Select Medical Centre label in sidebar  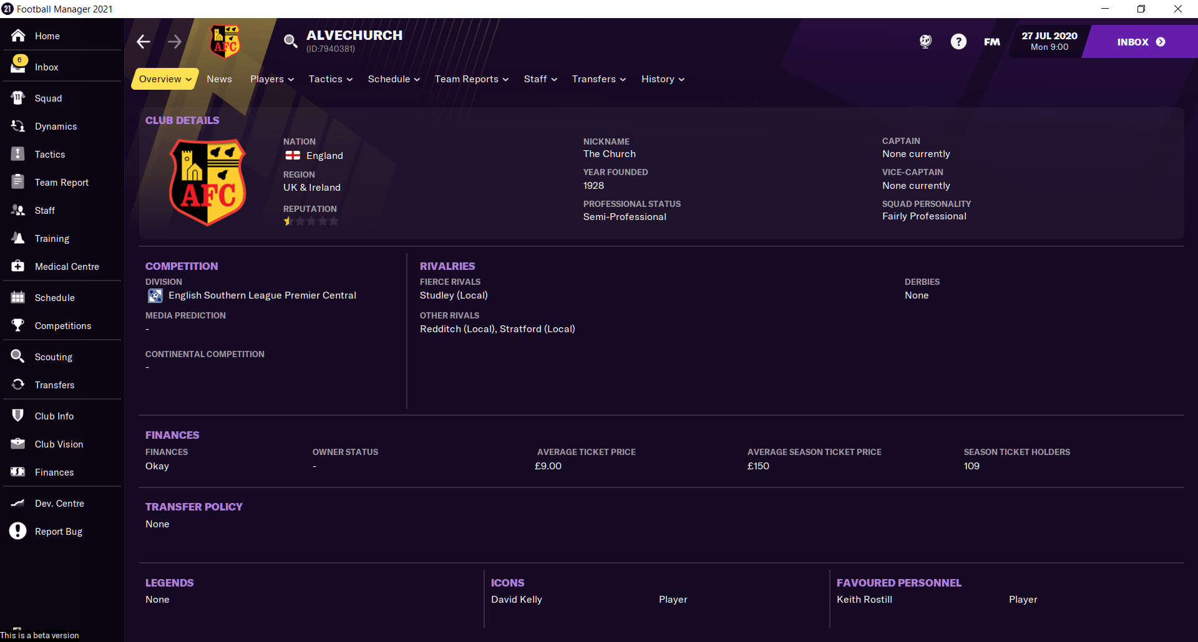coord(67,267)
